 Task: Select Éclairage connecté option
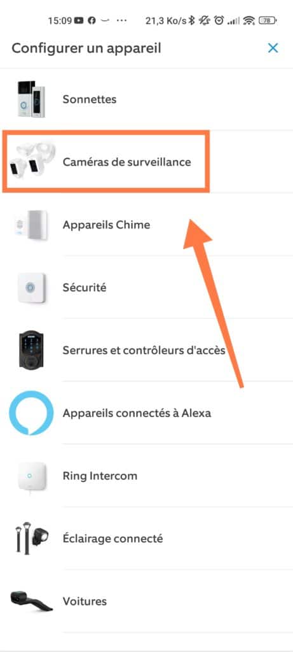(146, 539)
